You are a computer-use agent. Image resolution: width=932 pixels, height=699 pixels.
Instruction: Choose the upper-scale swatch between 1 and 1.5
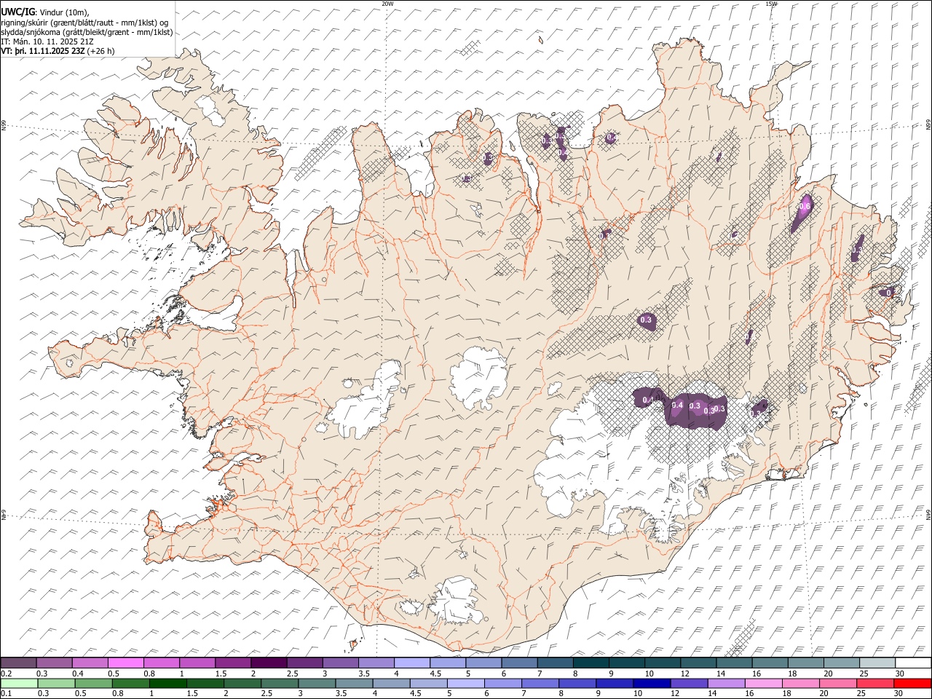(x=197, y=663)
